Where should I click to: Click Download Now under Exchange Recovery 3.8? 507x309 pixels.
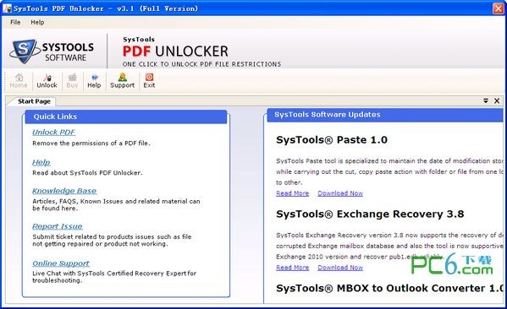(340, 268)
